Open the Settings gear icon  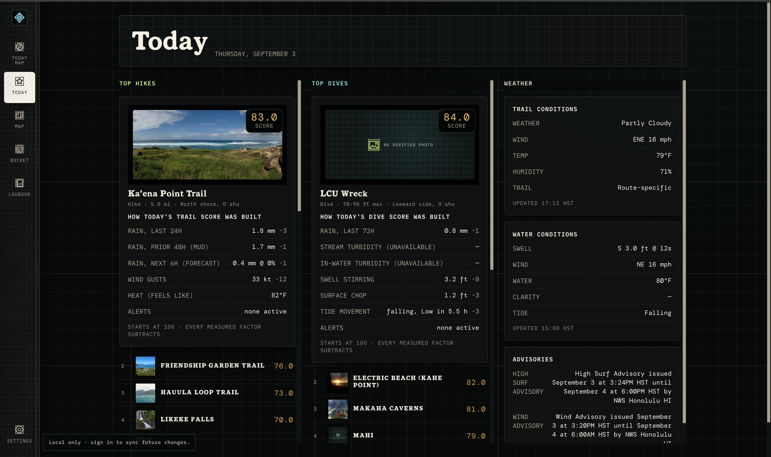[x=19, y=430]
